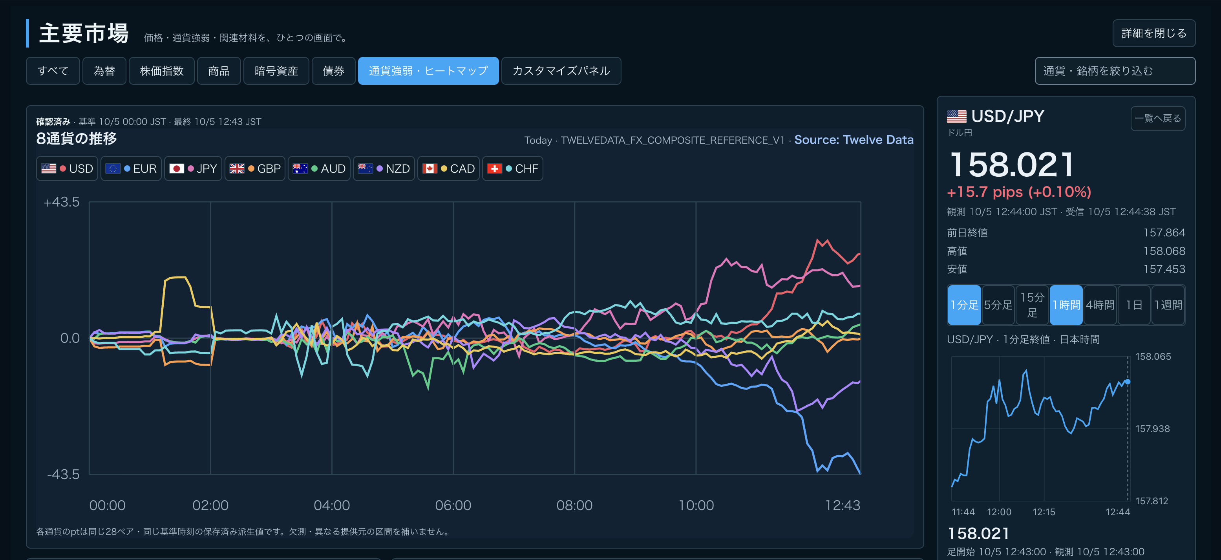
Task: Click the Australia flag icon for AUD
Action: (x=300, y=168)
